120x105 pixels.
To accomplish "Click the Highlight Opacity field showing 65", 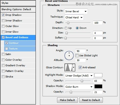I will point(98,81).
